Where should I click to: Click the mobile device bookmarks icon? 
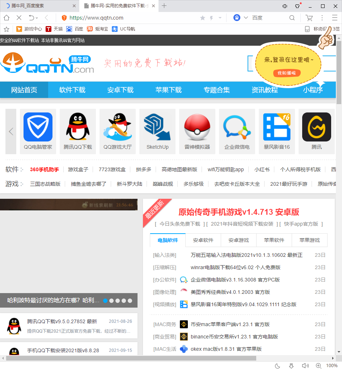[307, 29]
